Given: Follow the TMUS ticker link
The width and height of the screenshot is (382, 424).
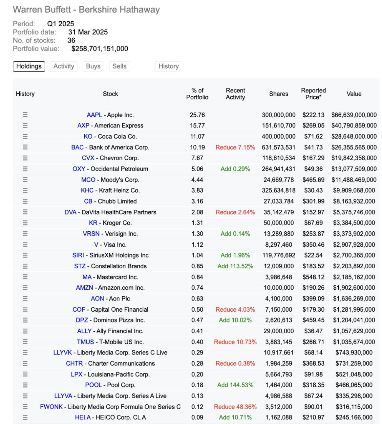Looking at the screenshot, I should coord(85,342).
